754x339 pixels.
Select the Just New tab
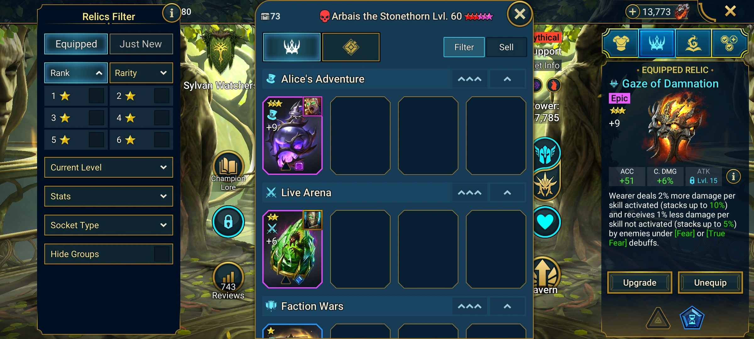pos(141,44)
